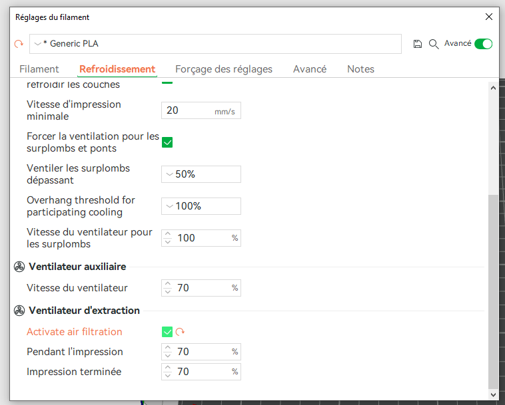Viewport: 505px width, 405px height.
Task: Click the save preset floppy disk icon
Action: pyautogui.click(x=418, y=44)
